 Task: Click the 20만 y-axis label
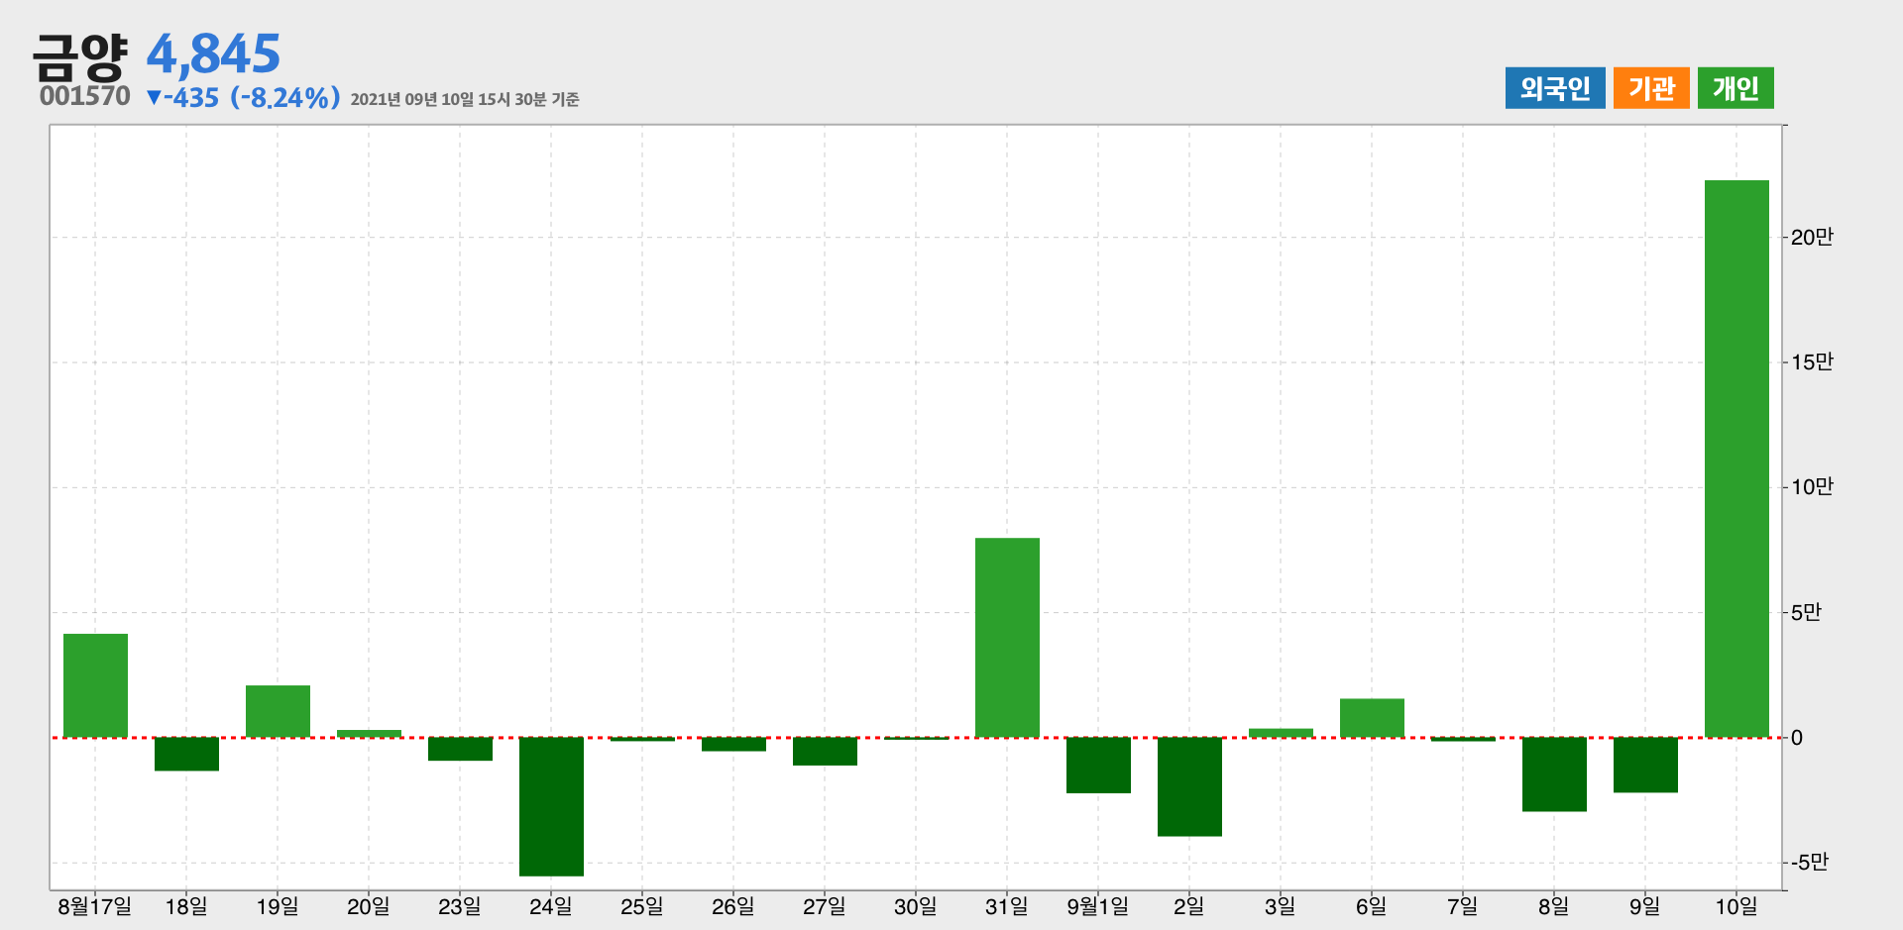[1812, 237]
